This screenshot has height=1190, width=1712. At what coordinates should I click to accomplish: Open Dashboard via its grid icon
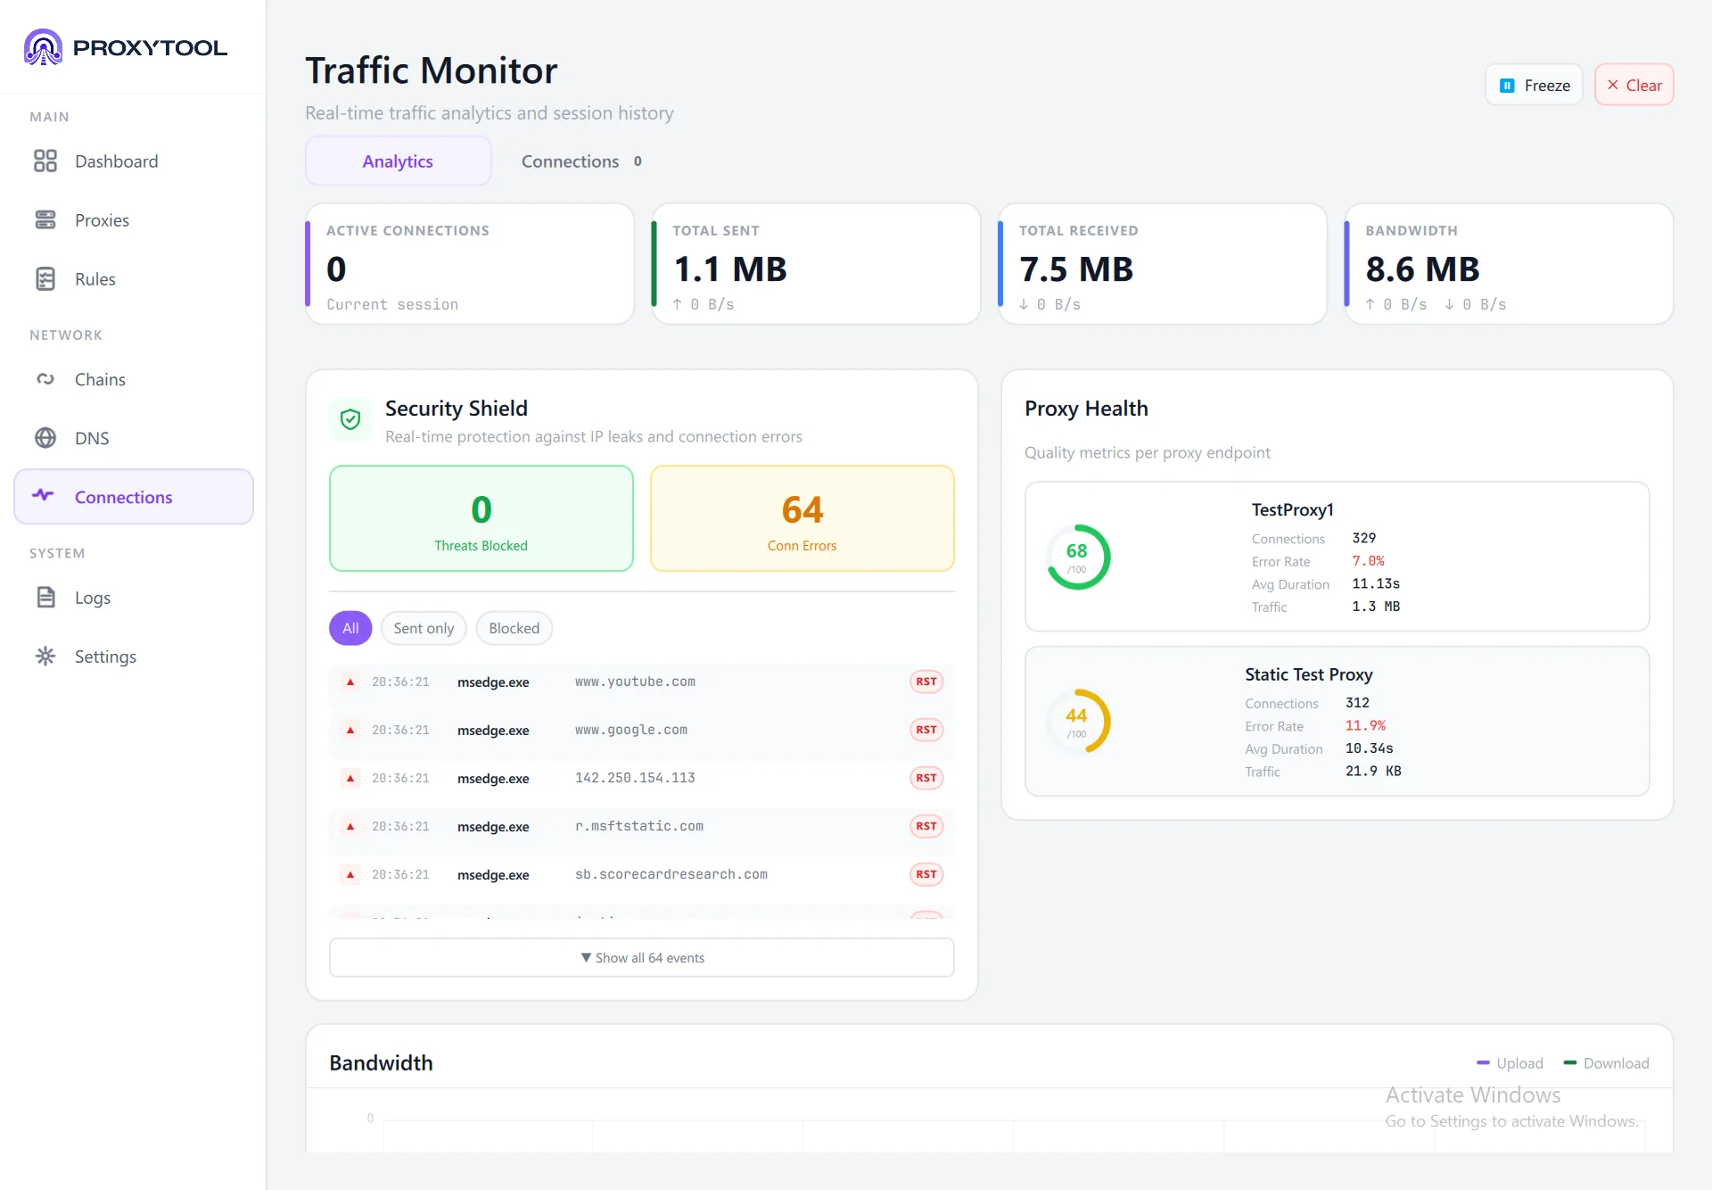[45, 161]
